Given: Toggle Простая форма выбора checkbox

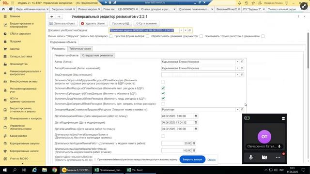Looking at the screenshot, I should 147,36.
